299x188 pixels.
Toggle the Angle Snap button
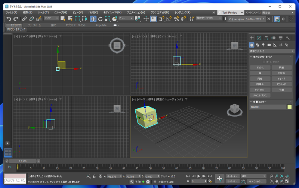click(169, 19)
